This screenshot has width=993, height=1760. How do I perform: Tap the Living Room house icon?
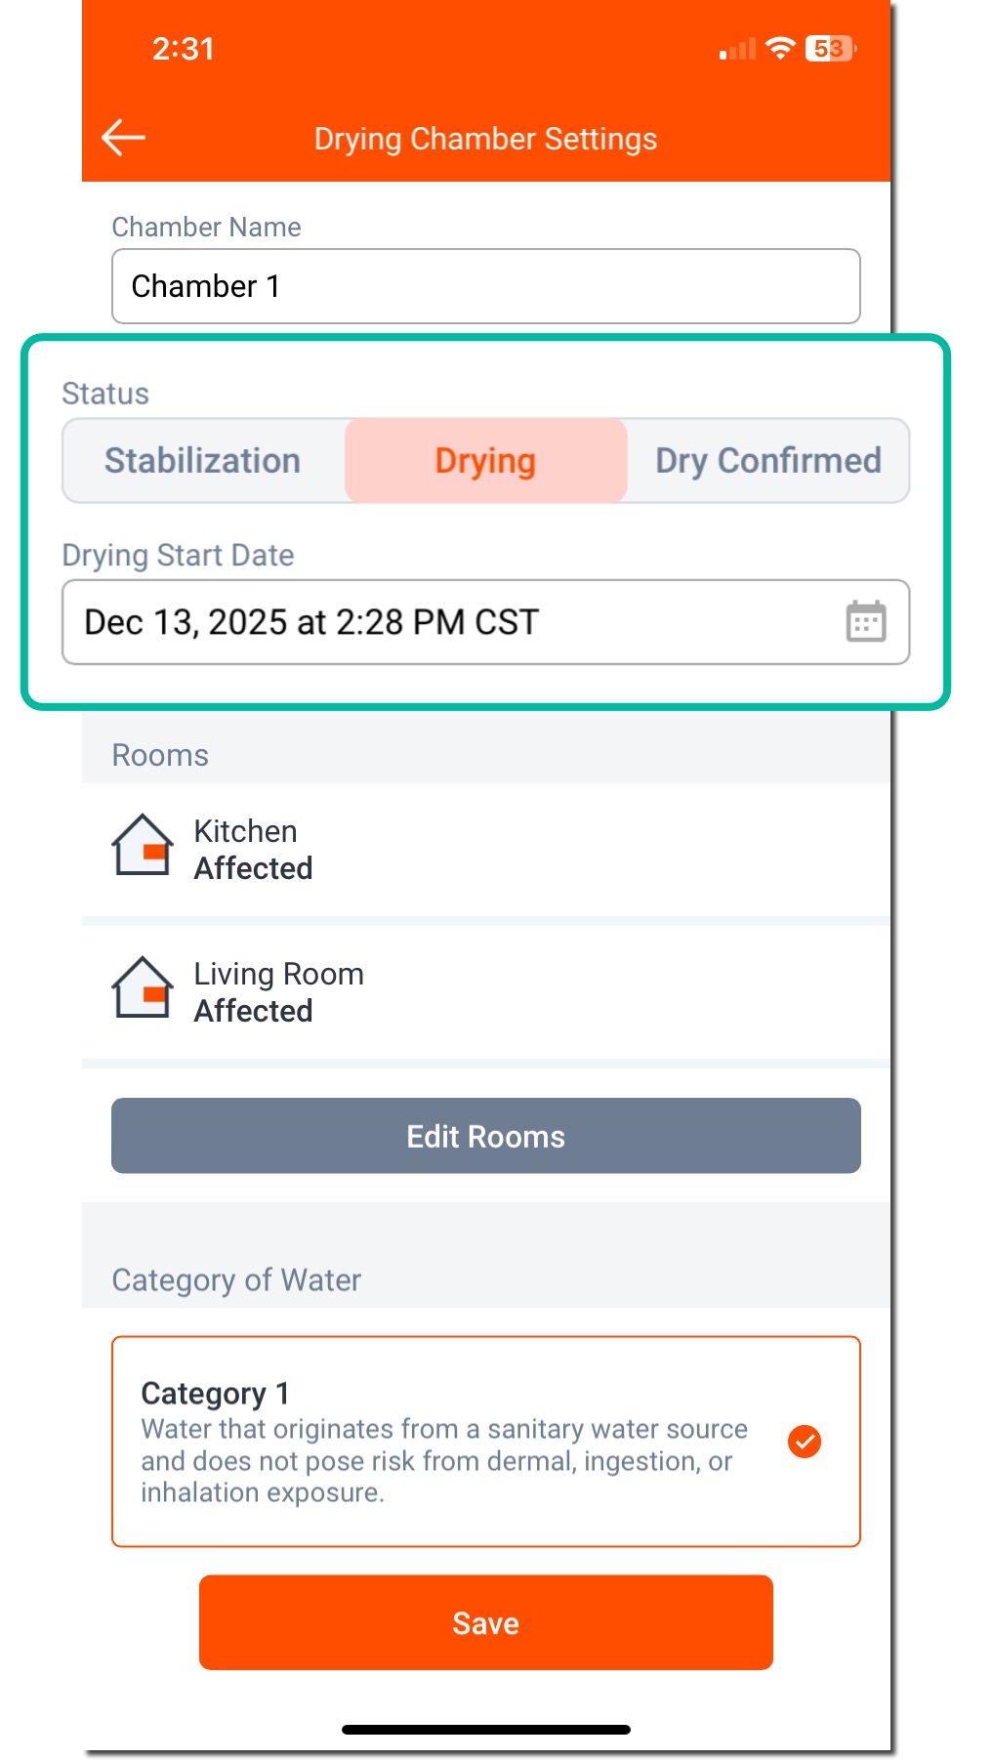(143, 988)
